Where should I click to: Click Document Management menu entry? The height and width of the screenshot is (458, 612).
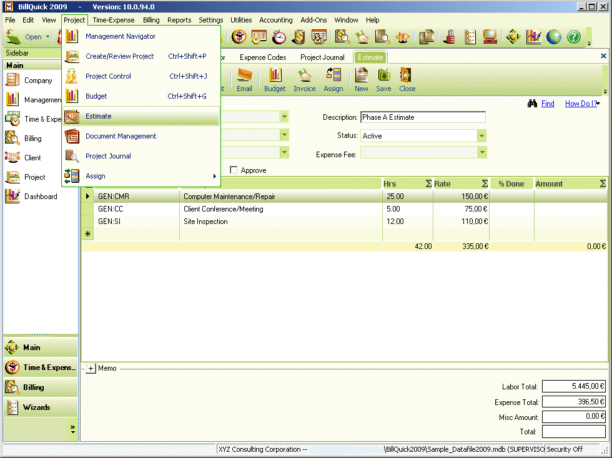[141, 136]
